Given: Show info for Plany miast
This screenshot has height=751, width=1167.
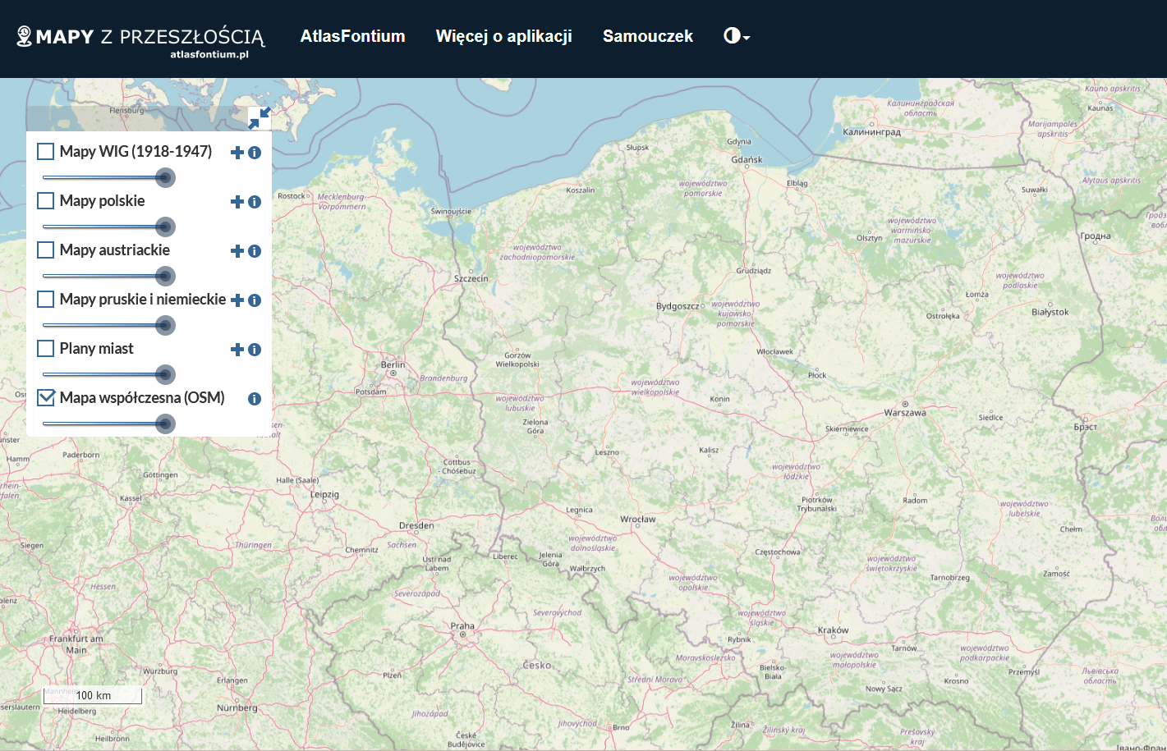Looking at the screenshot, I should coord(255,350).
